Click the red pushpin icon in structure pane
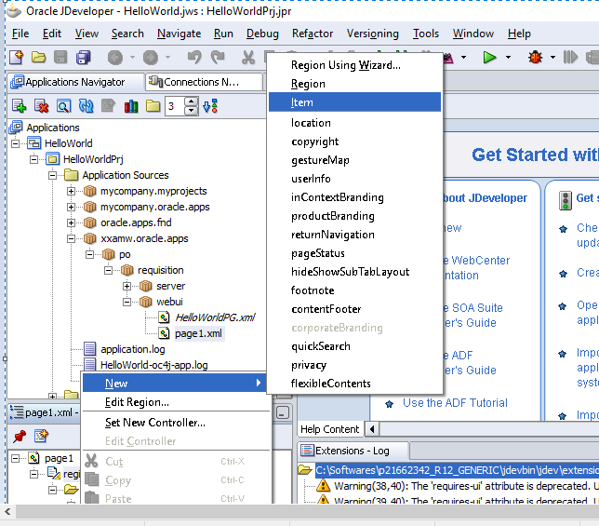 click(20, 436)
